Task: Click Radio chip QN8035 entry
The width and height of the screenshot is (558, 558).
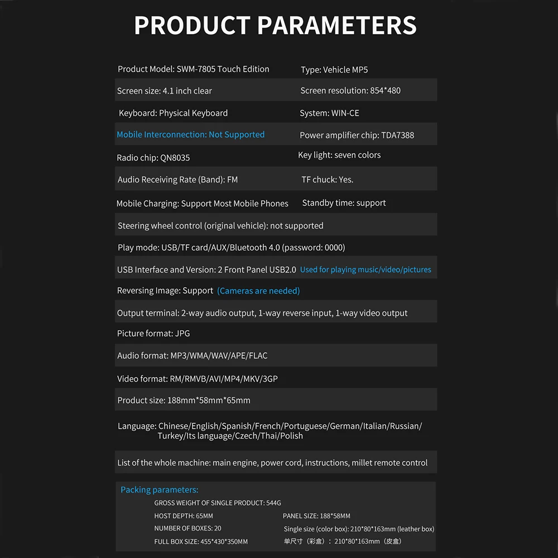Action: tap(153, 158)
